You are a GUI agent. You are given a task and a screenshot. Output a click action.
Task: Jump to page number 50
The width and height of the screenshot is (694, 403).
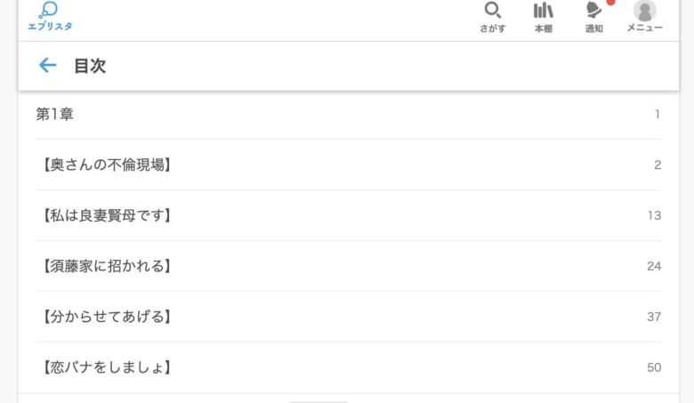coord(654,367)
